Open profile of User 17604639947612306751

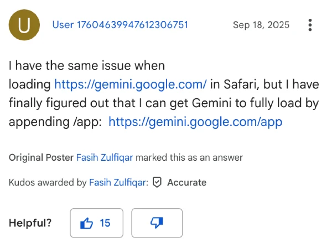[x=120, y=25]
